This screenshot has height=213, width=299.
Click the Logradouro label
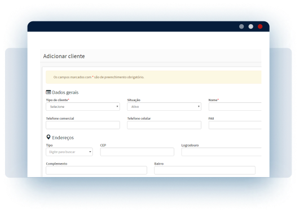tap(190, 146)
